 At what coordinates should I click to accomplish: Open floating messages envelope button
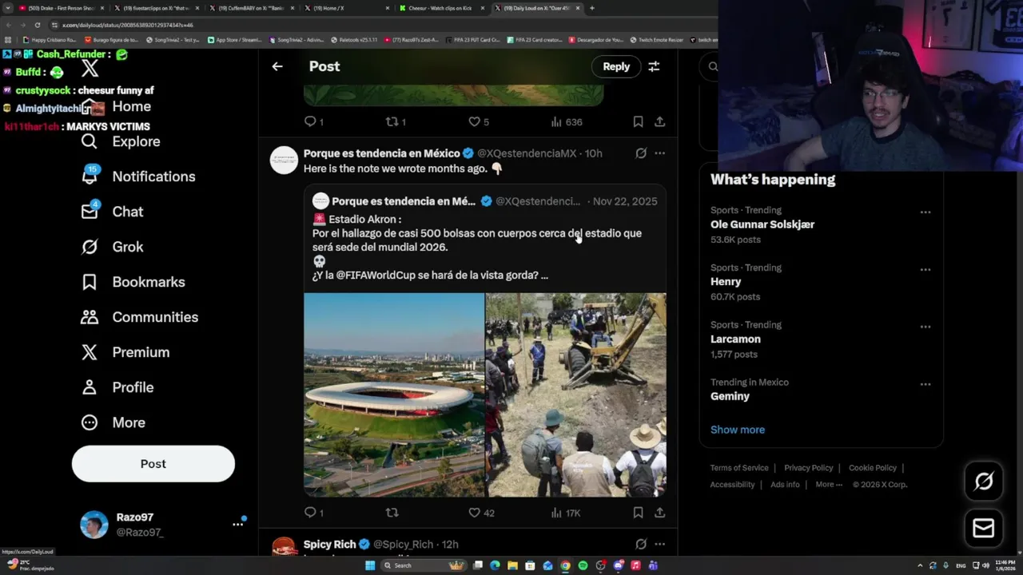pos(984,528)
